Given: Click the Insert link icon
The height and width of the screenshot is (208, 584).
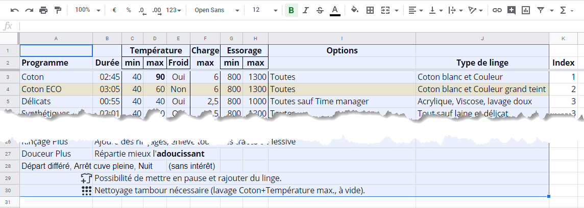Looking at the screenshot, I should click(x=497, y=10).
